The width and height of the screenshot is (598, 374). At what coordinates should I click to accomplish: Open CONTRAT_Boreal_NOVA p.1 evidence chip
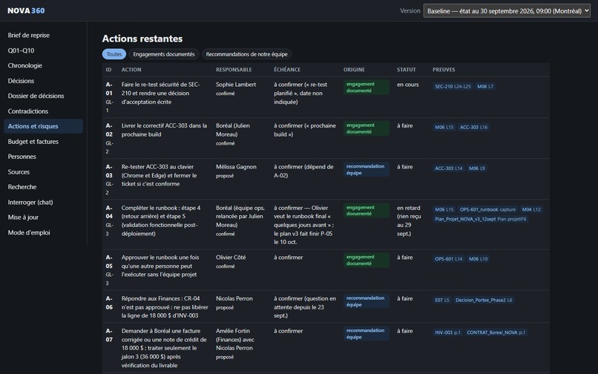496,332
